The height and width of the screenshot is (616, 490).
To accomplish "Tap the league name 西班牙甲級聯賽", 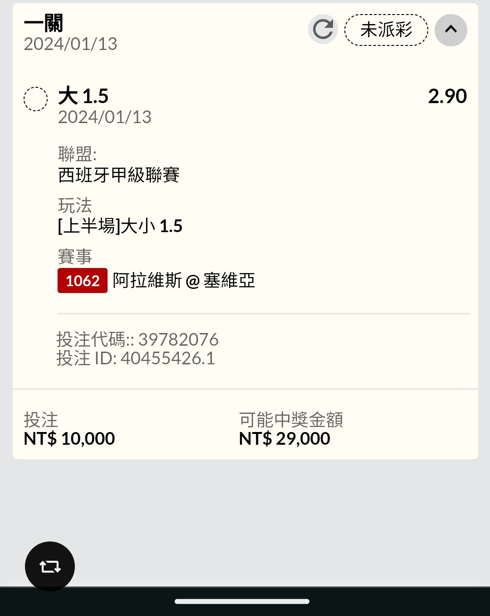I will tap(119, 175).
